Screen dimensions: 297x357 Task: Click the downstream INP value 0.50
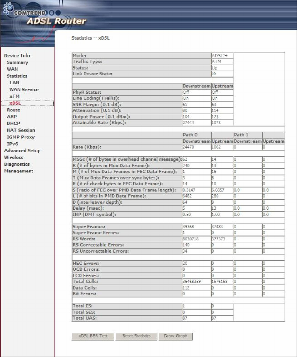(x=187, y=214)
